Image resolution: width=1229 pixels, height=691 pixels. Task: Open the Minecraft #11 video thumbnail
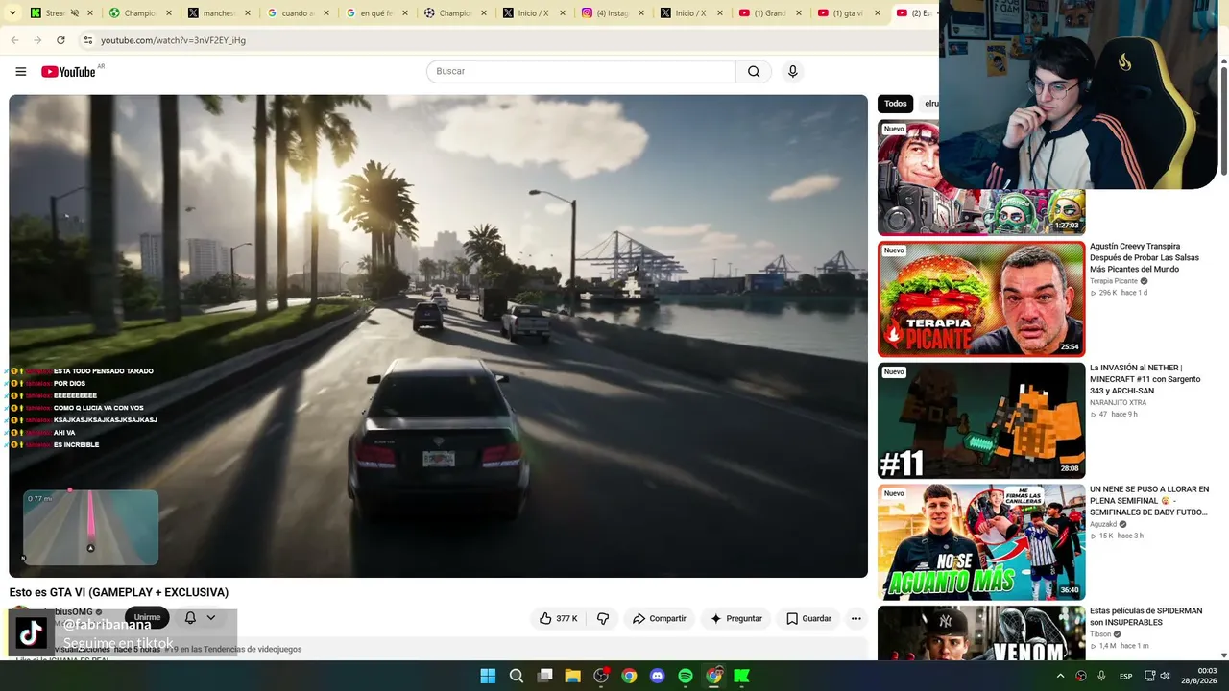click(981, 420)
